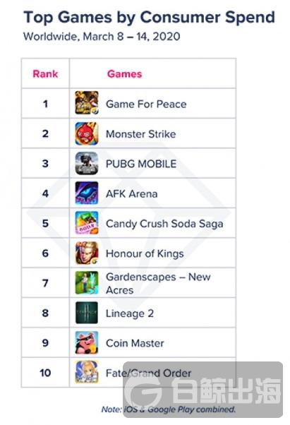Click the Game For Peace app icon
290x425 pixels.
tap(87, 103)
